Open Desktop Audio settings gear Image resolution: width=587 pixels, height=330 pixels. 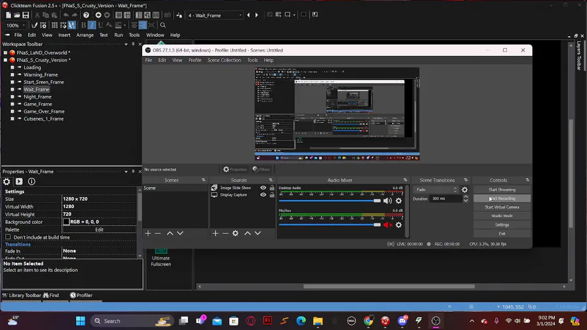pyautogui.click(x=399, y=201)
